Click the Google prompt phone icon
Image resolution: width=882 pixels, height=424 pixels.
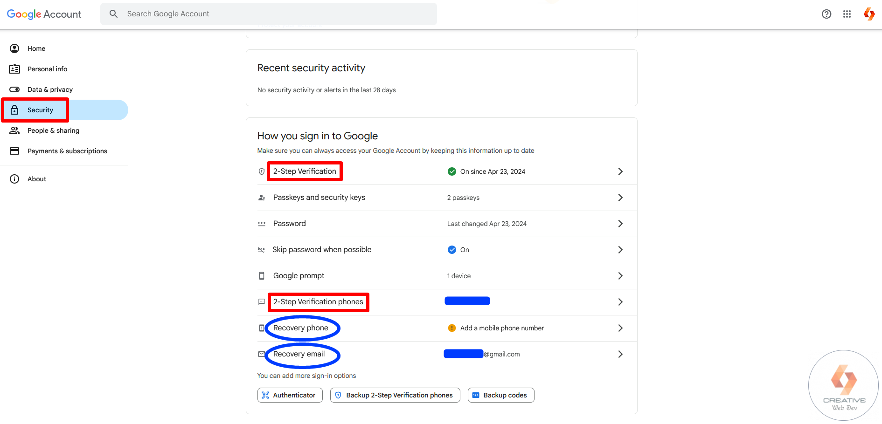click(262, 276)
